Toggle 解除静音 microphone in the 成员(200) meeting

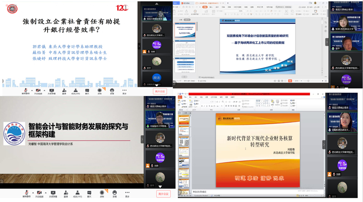tap(26, 91)
